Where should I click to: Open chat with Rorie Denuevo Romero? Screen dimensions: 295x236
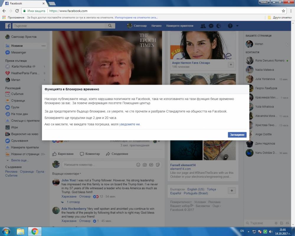point(267,60)
